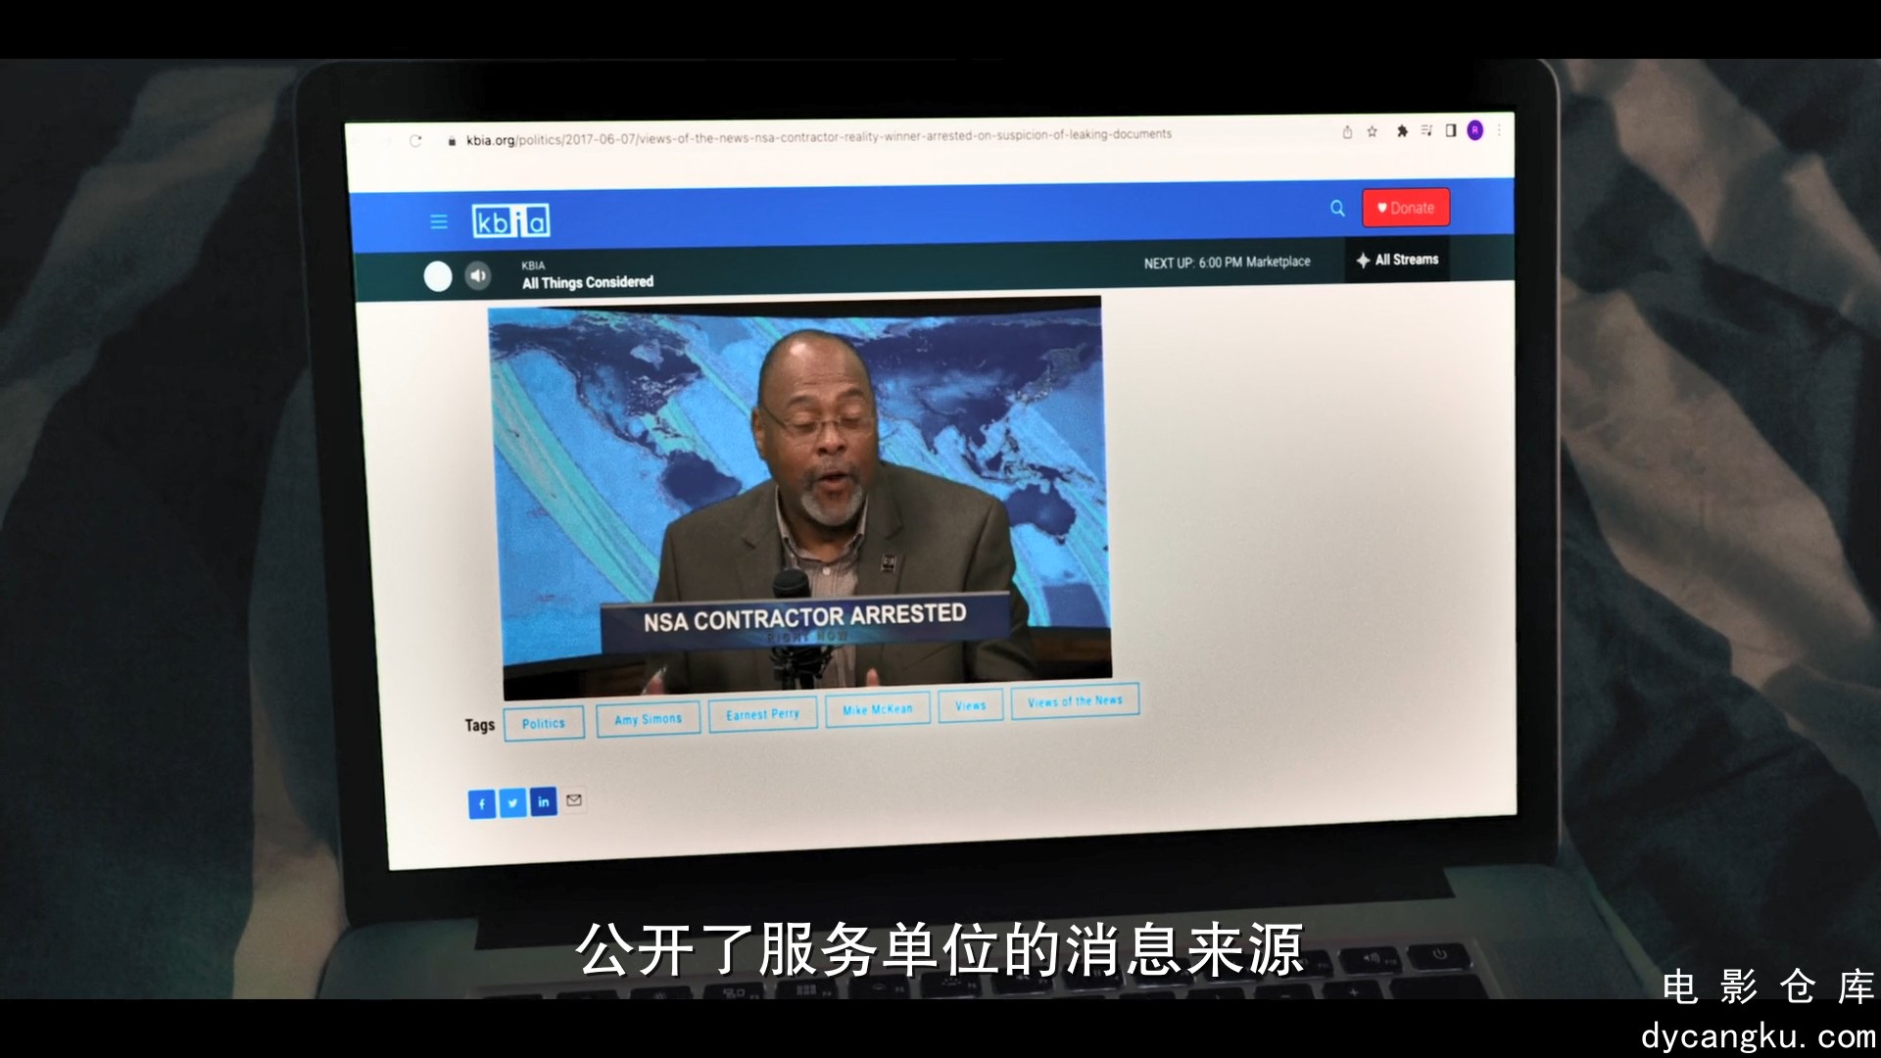Open the KBIA hamburger menu

tap(439, 222)
